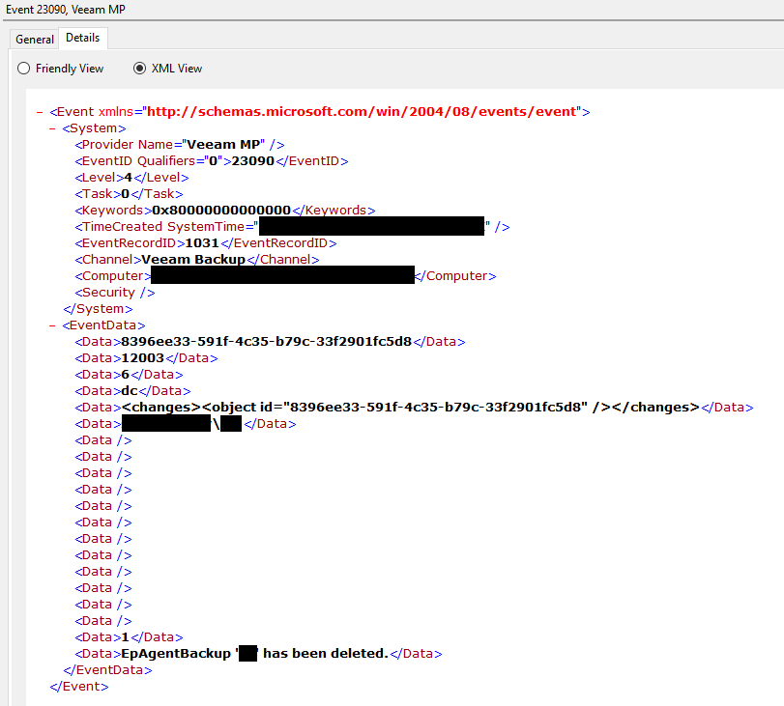Collapse the System XML section

point(52,128)
